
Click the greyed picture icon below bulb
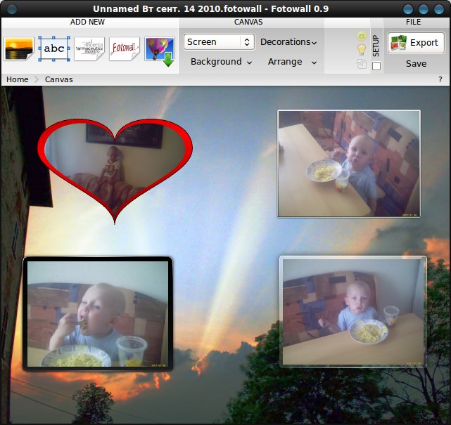[362, 63]
